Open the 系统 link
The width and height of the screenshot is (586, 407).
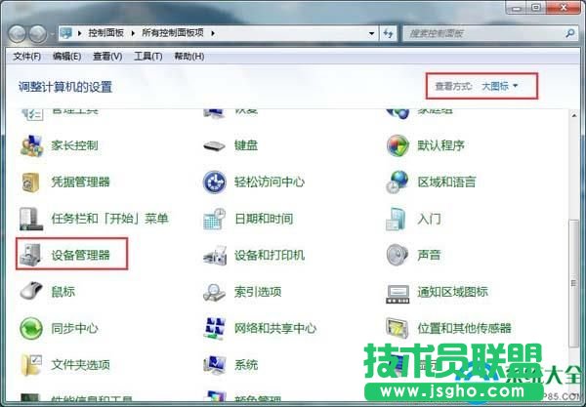coord(246,365)
